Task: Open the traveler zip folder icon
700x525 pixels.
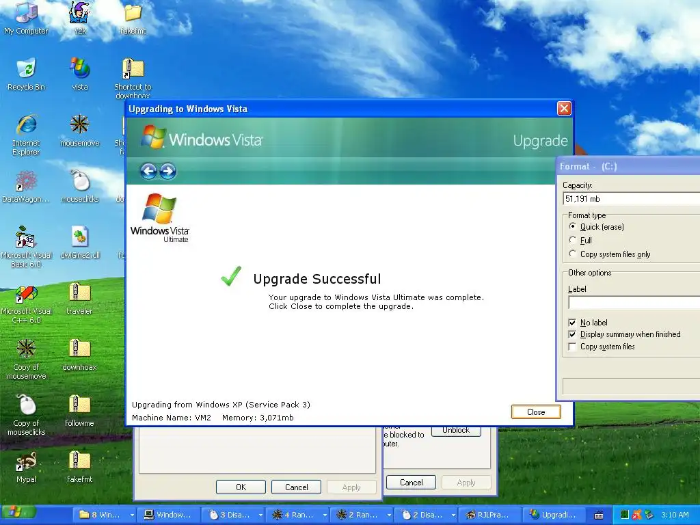Action: (x=79, y=298)
